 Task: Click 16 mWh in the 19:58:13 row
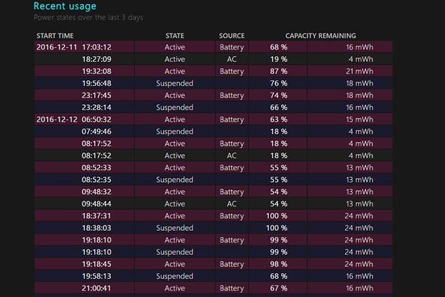click(x=359, y=277)
